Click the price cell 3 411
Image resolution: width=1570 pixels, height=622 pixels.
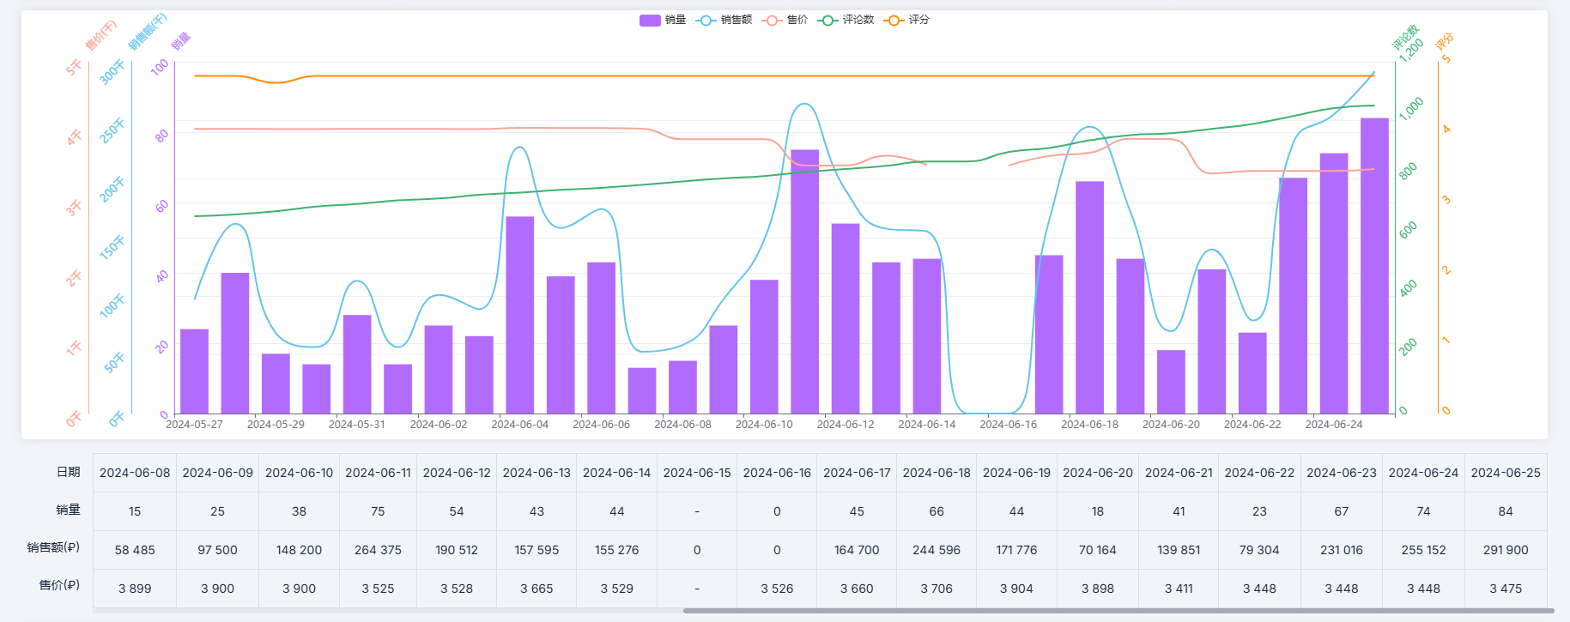pyautogui.click(x=1179, y=589)
